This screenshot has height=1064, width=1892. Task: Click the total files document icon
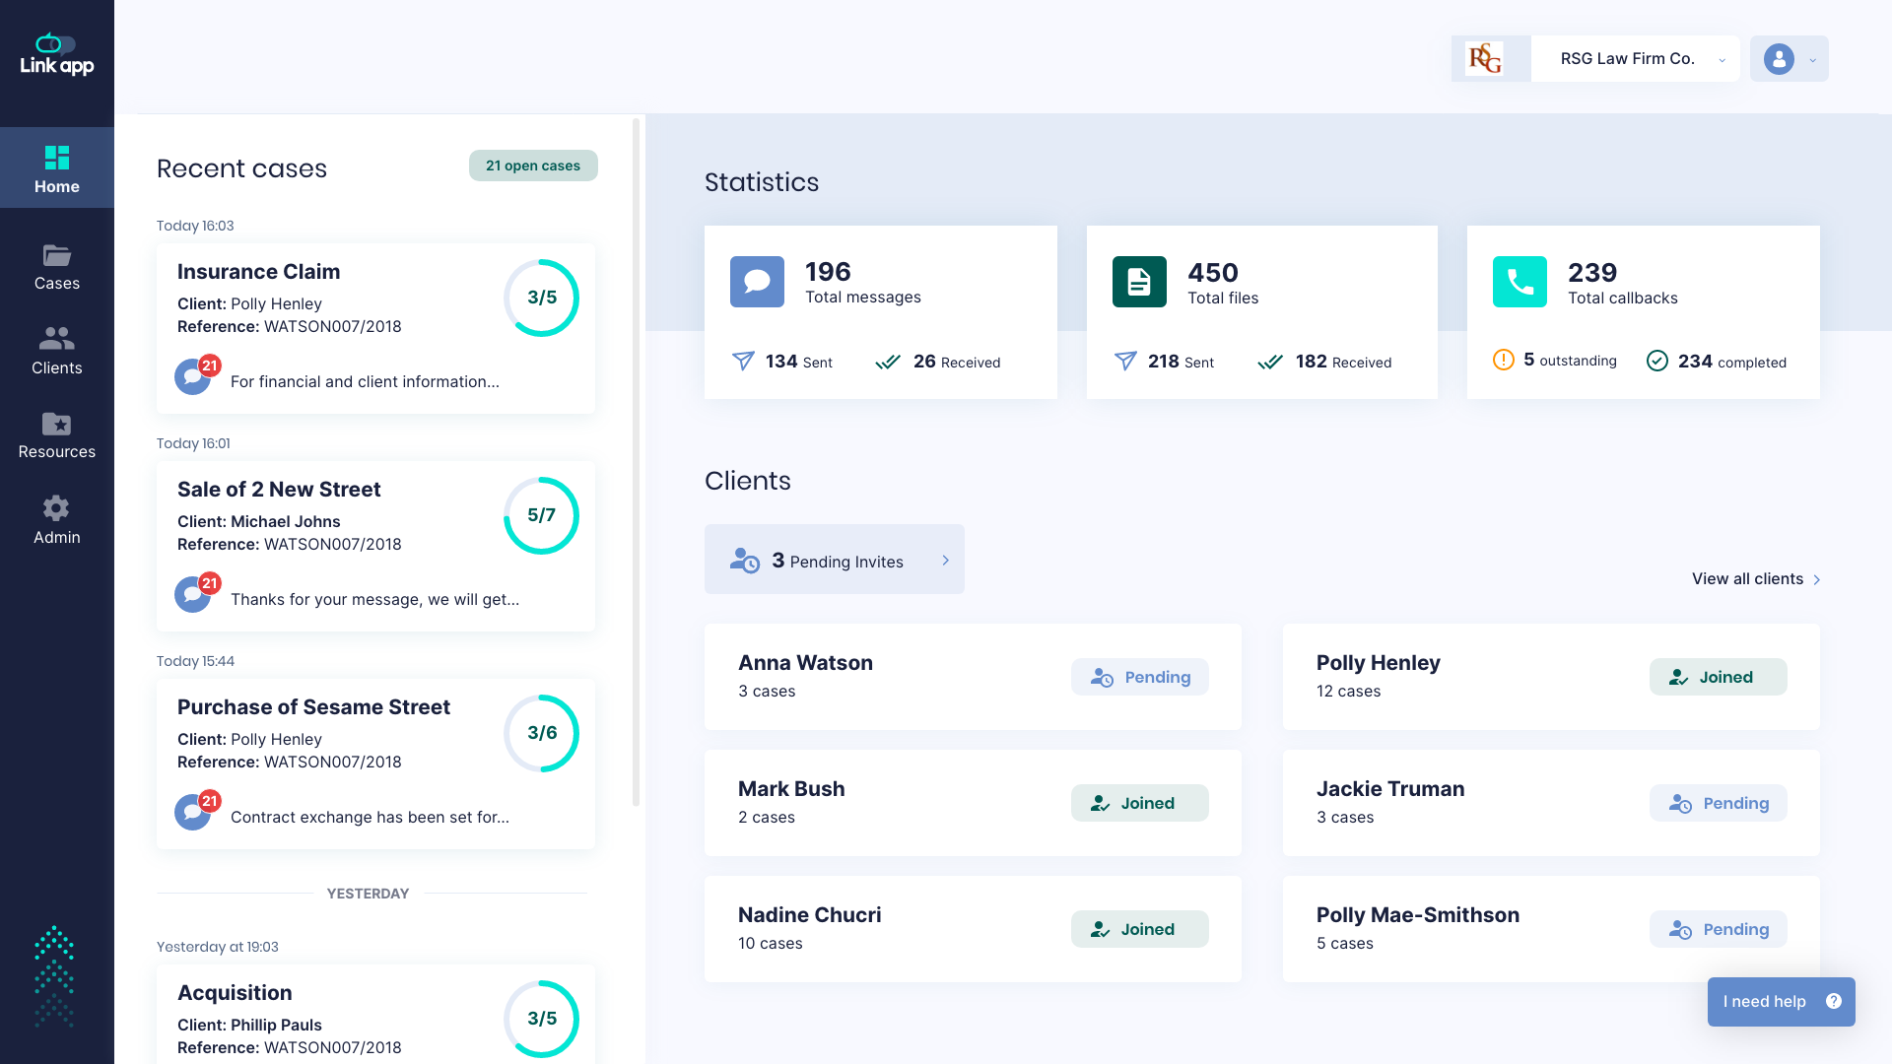click(1139, 282)
